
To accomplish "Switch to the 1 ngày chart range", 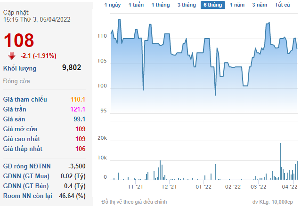I will (x=112, y=5).
